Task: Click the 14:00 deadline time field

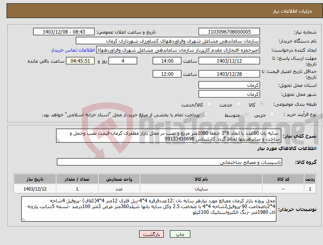Action: pos(167,61)
